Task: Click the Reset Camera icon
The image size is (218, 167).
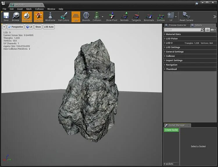Action: click(x=186, y=16)
